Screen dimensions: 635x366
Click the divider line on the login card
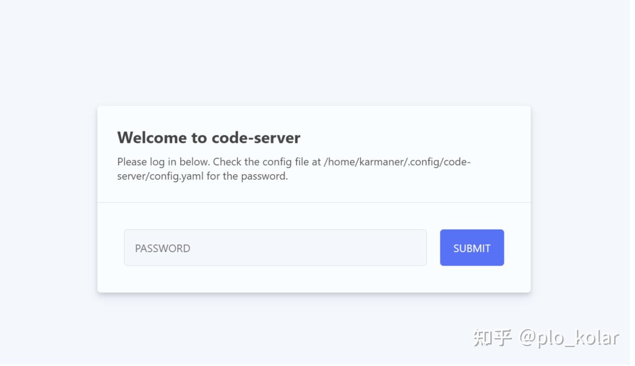pos(313,202)
